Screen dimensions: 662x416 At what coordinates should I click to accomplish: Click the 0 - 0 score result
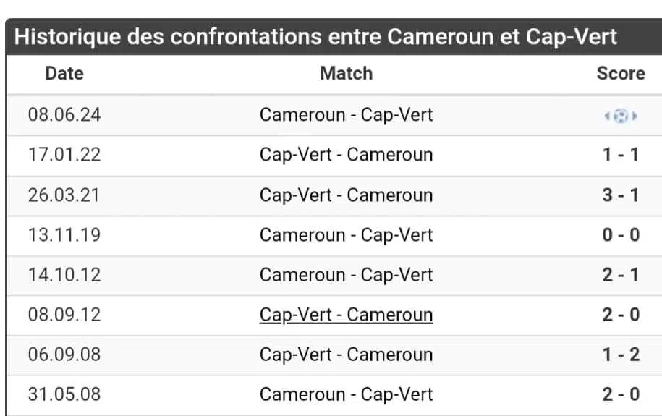coord(621,235)
